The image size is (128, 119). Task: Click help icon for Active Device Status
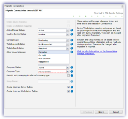[72, 30]
